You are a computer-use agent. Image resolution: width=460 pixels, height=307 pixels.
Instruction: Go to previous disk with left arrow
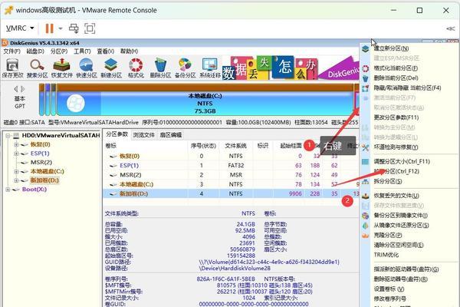[x=16, y=89]
